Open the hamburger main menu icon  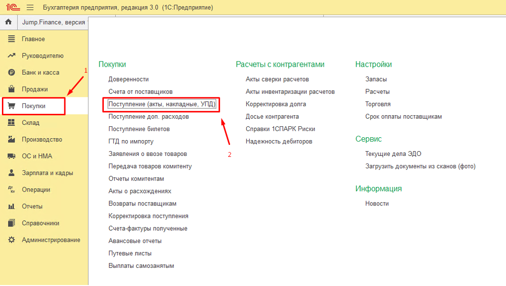(x=30, y=8)
